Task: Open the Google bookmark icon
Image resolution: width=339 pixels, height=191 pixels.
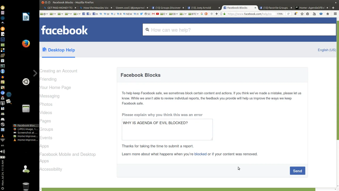Action: (x=202, y=14)
